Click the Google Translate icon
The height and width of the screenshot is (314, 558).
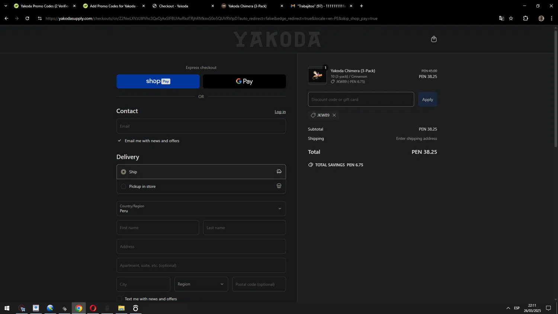[501, 18]
